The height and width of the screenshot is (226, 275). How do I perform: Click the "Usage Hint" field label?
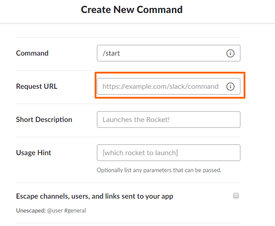click(x=34, y=153)
